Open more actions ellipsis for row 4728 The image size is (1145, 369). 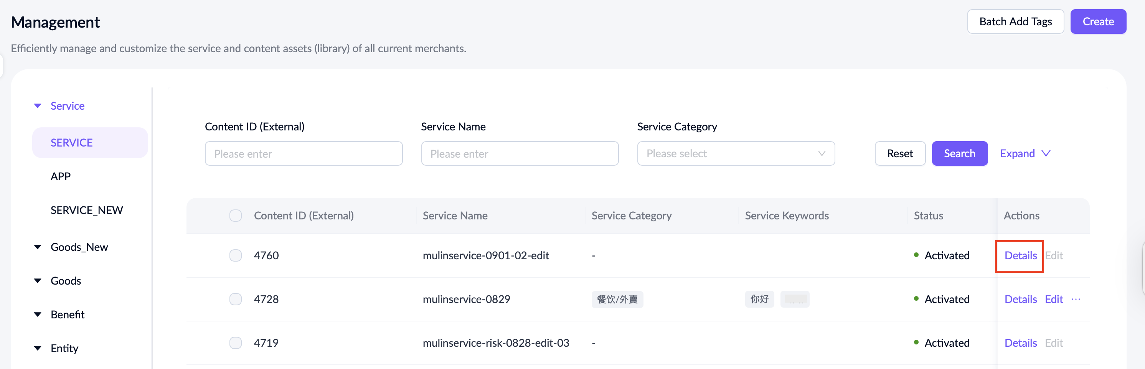pos(1075,299)
